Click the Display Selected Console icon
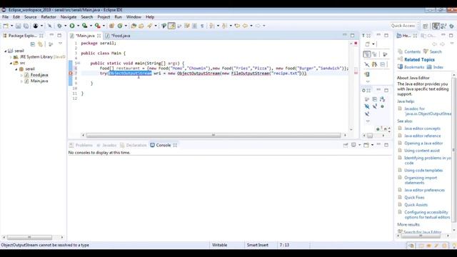This screenshot has width=457, height=257. tap(353, 145)
